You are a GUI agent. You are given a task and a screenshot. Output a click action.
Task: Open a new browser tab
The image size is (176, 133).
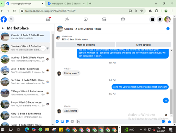click(90, 4)
